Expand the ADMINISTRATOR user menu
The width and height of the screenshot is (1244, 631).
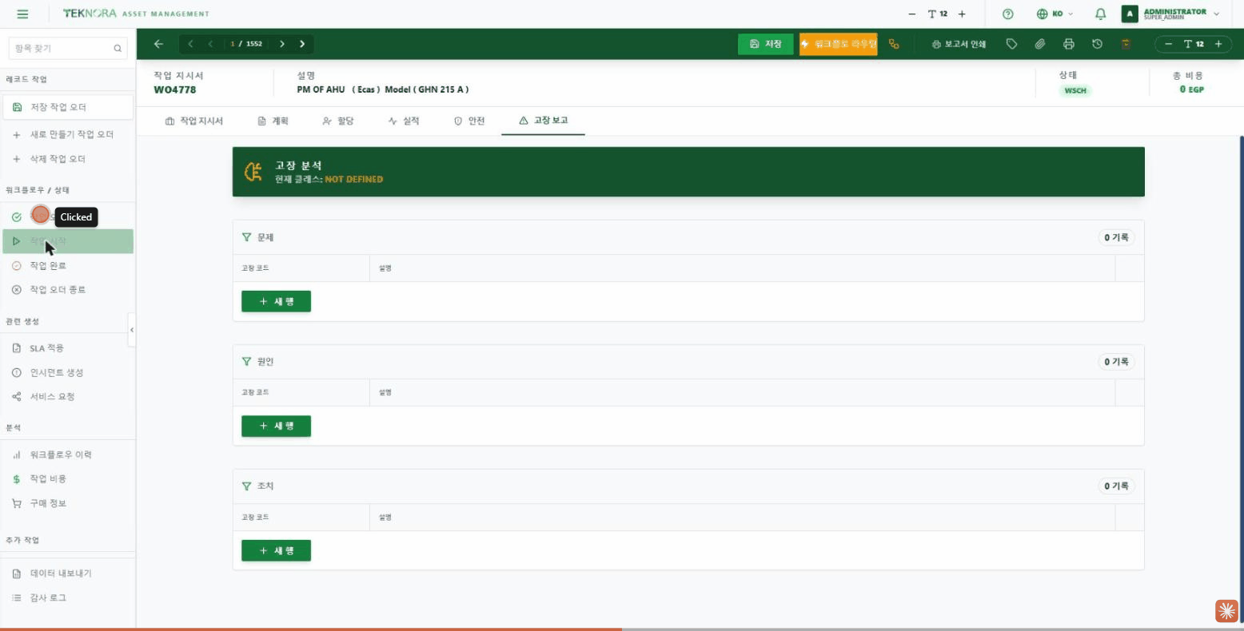(1170, 14)
